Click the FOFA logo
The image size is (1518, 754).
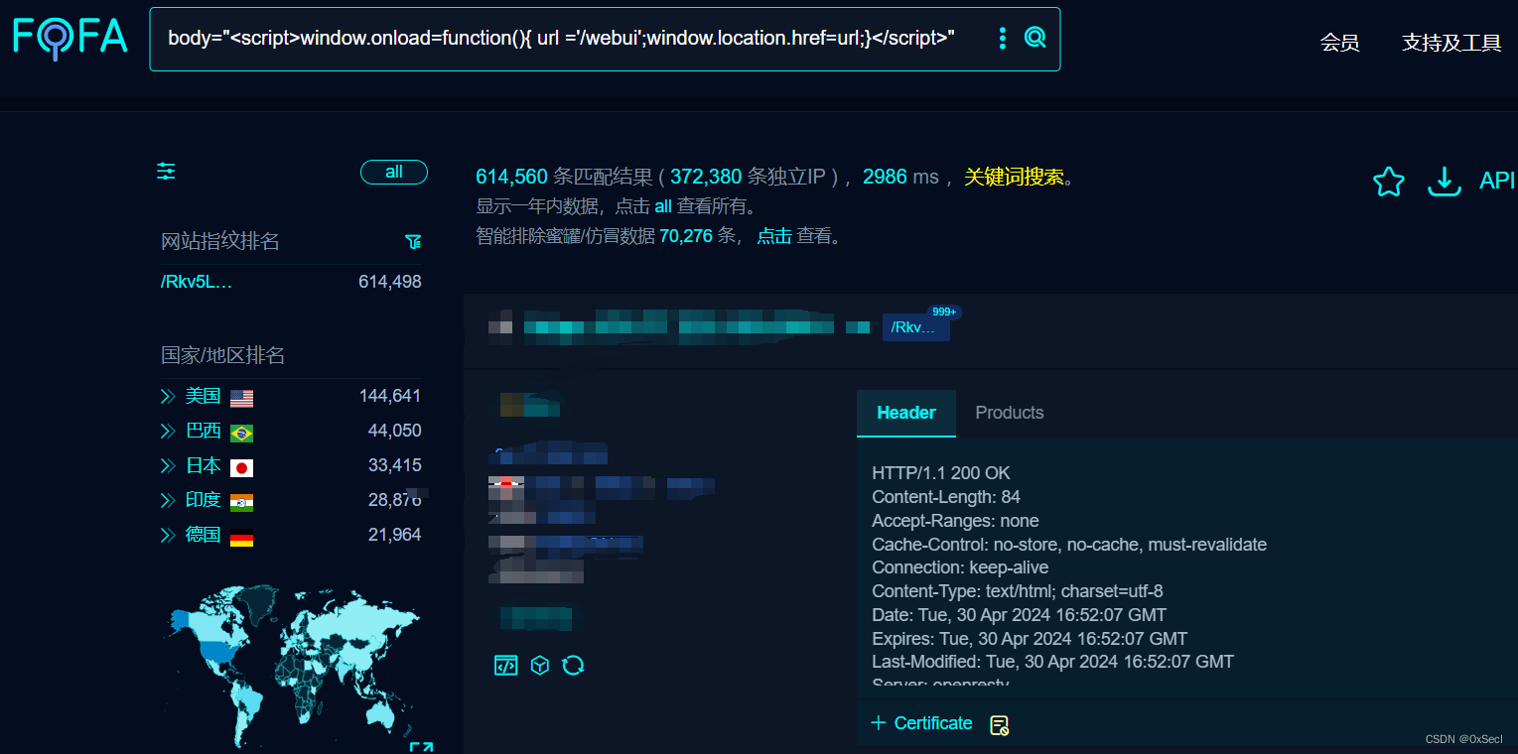69,38
